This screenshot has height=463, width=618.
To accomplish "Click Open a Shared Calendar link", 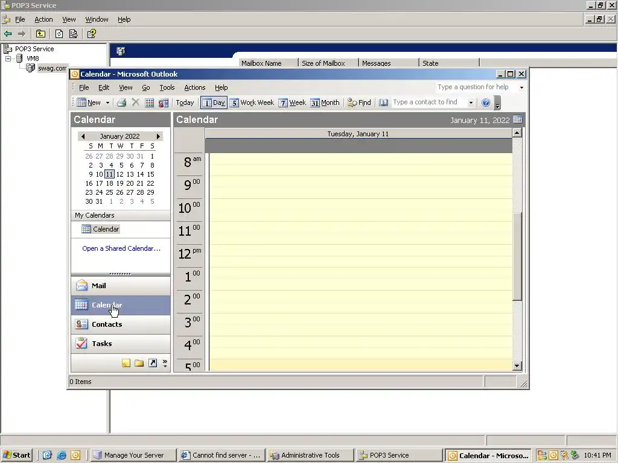I will click(121, 248).
